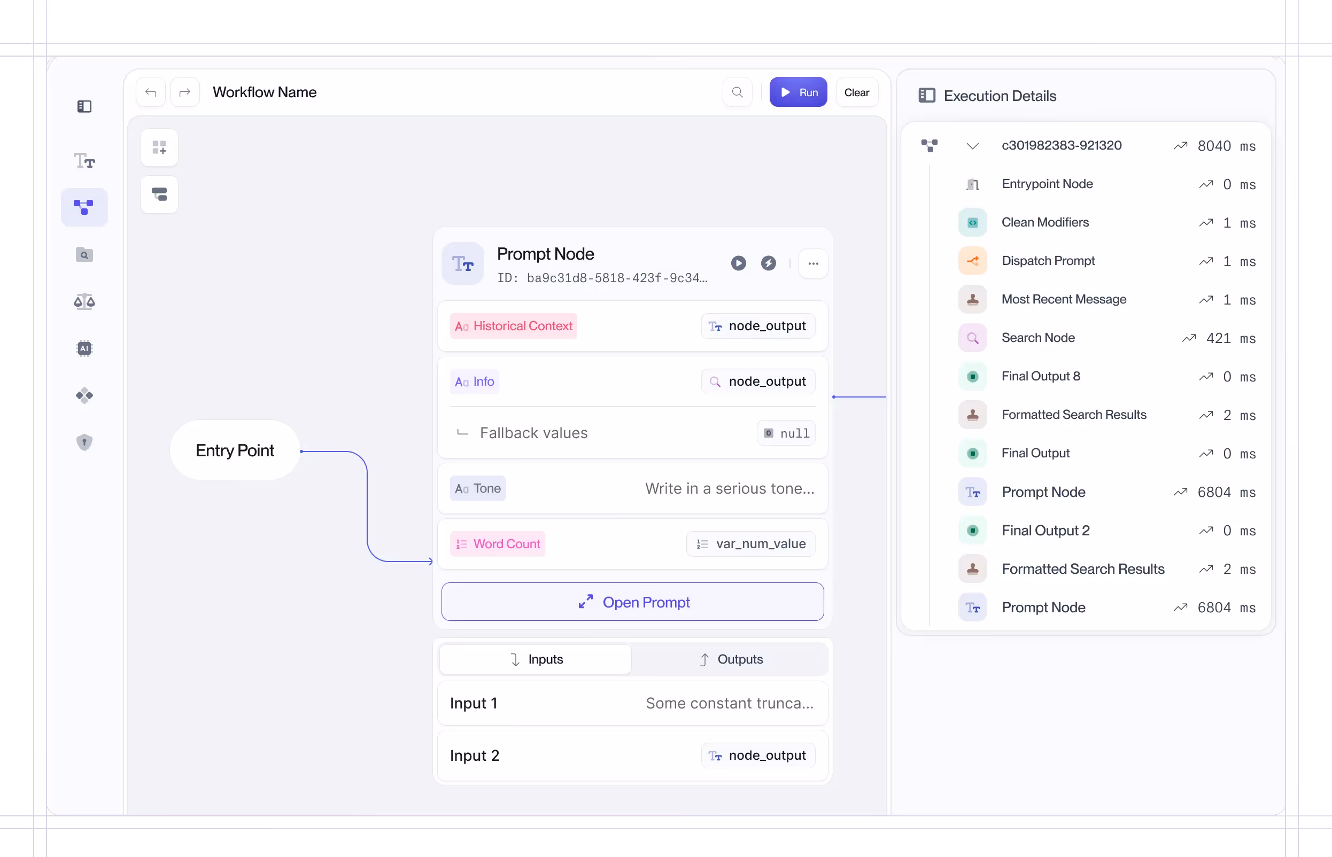Click the balance scales evaluation icon
The width and height of the screenshot is (1332, 857).
point(84,302)
